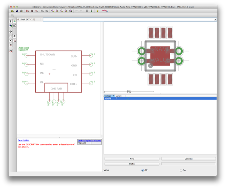This screenshot has height=188, width=226.
Task: Run a script with SCR icon
Action: (42, 11)
